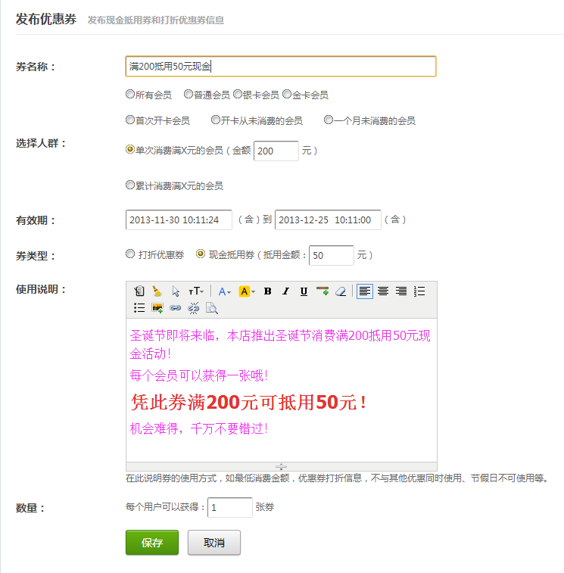Open the font color dropdown
The width and height of the screenshot is (564, 573).
coord(226,291)
